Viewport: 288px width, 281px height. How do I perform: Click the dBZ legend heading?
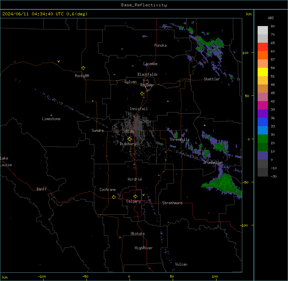point(271,18)
